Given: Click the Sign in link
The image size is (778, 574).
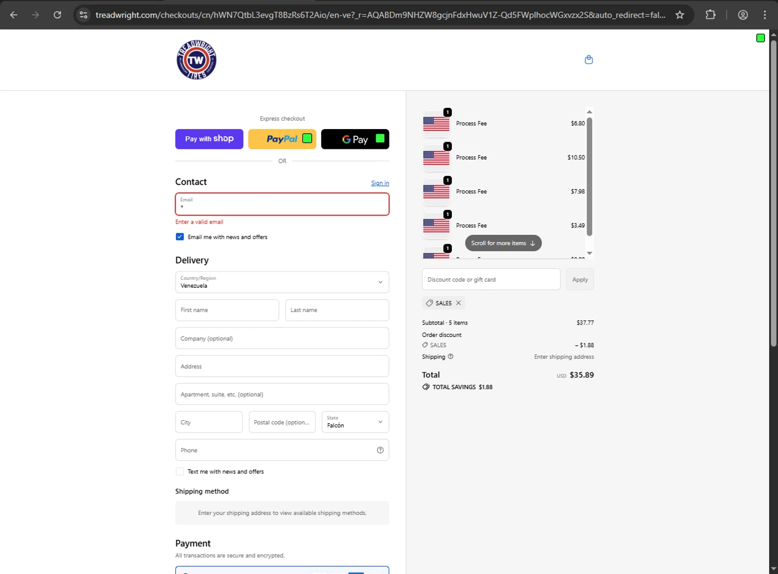Looking at the screenshot, I should tap(380, 183).
